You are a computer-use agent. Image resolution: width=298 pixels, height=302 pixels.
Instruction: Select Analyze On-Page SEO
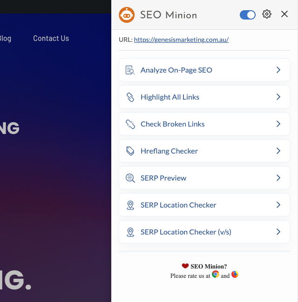(204, 70)
